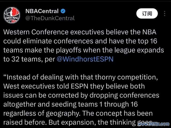Open the NBACentral profile avatar
The width and height of the screenshot is (171, 128).
pos(12,15)
